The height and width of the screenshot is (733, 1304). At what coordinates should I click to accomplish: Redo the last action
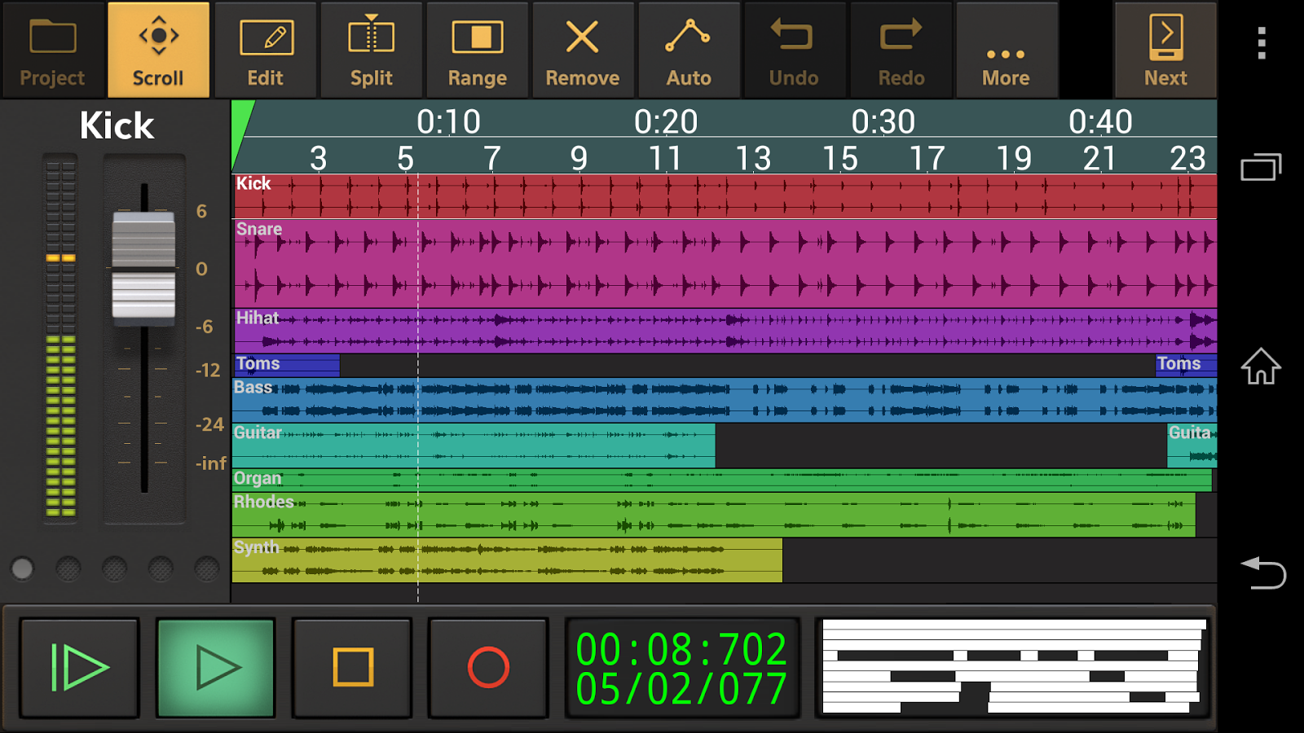pyautogui.click(x=901, y=49)
